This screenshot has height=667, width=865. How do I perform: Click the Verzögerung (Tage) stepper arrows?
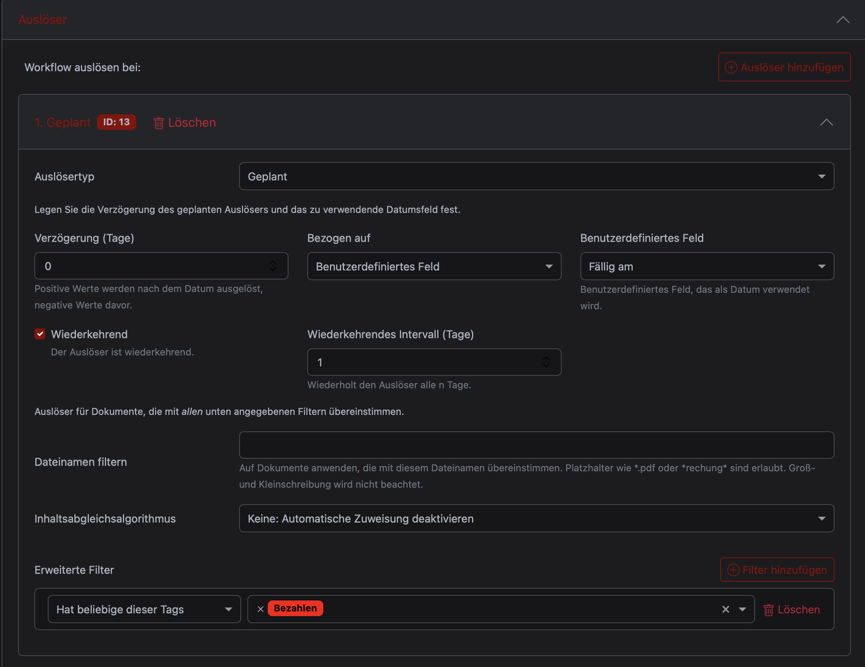272,266
